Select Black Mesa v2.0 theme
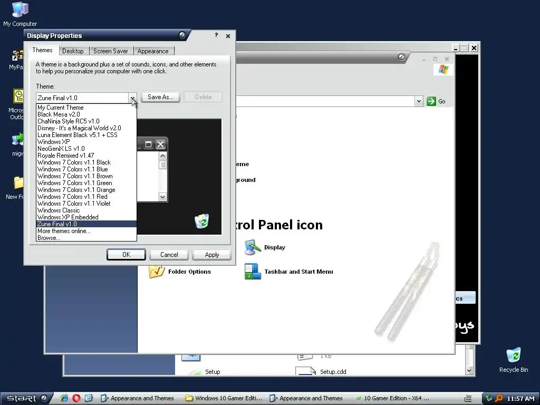540x405 pixels. (x=86, y=114)
